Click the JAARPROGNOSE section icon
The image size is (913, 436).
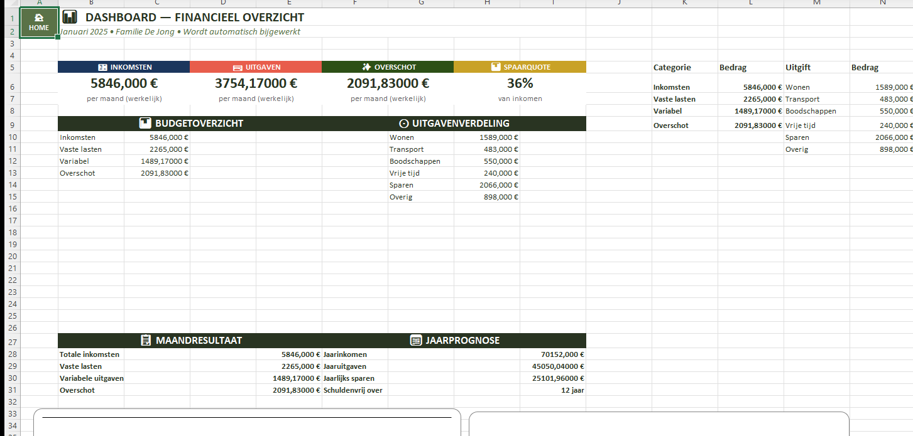coord(415,340)
